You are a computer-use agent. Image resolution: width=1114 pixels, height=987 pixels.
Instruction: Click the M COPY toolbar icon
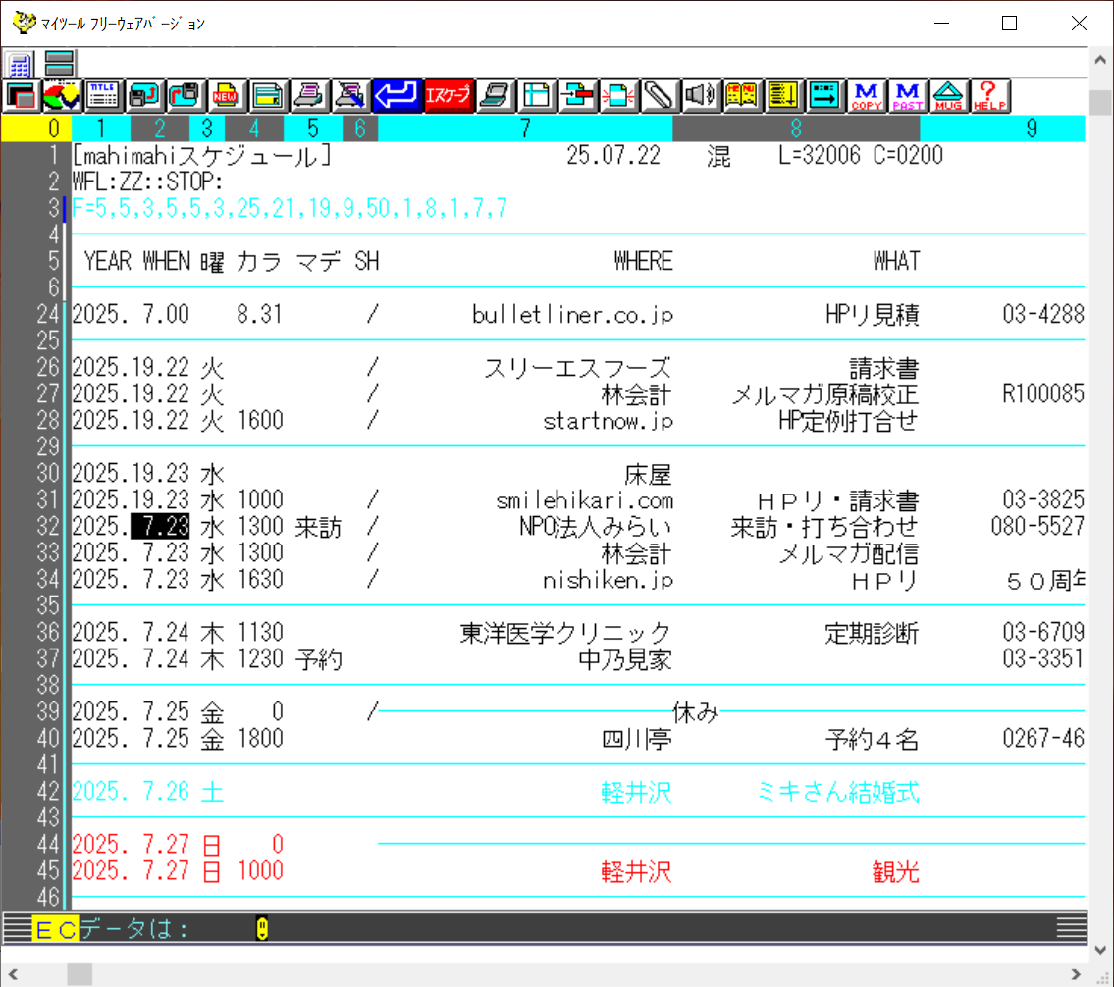pyautogui.click(x=867, y=95)
